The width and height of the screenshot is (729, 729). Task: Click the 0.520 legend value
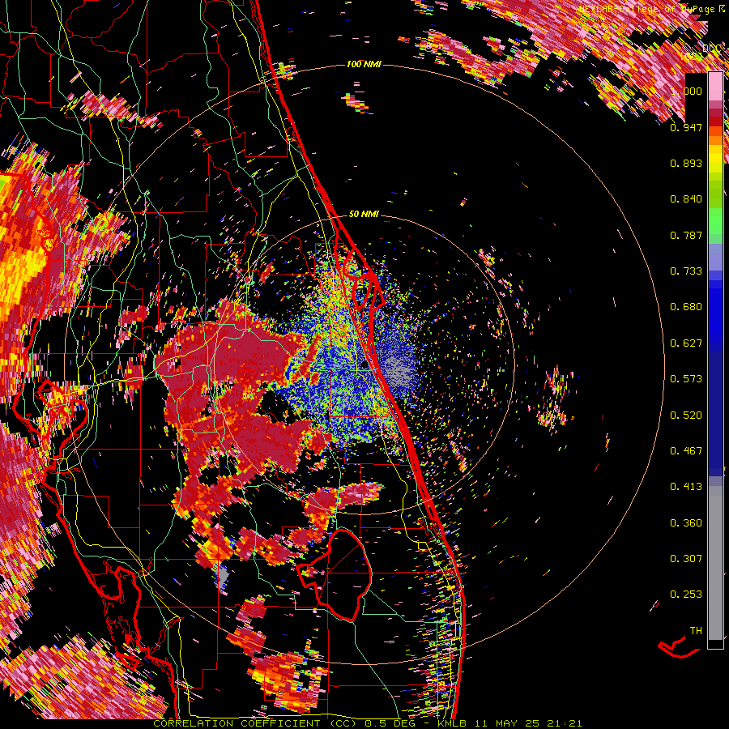686,416
